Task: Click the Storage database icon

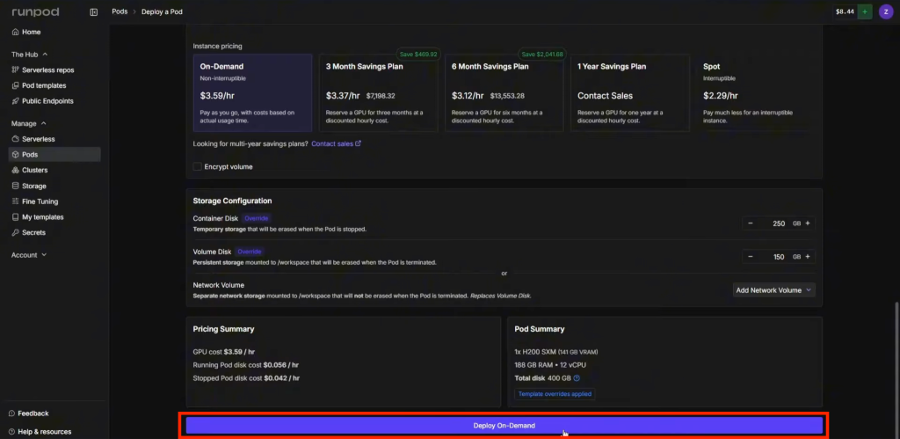Action: pos(16,187)
